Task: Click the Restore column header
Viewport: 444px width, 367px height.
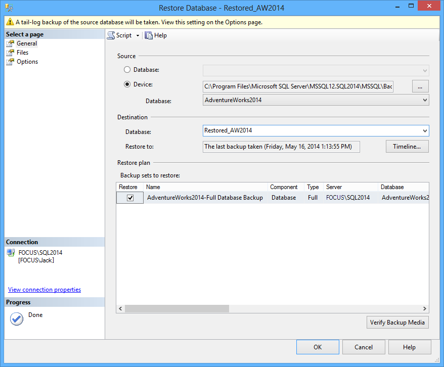Action: pos(129,187)
